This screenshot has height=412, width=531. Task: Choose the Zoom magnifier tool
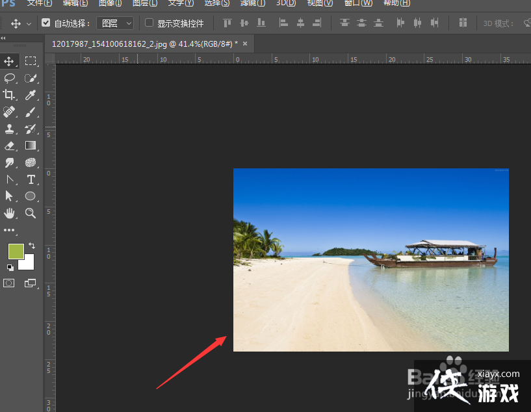[x=31, y=213]
